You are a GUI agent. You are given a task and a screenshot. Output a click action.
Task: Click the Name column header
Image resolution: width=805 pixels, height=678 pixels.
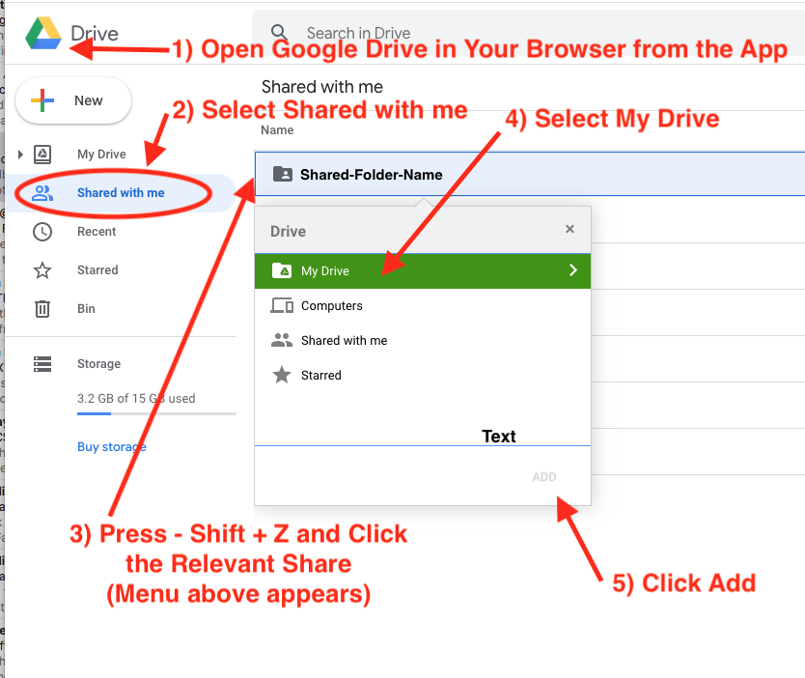[x=277, y=130]
